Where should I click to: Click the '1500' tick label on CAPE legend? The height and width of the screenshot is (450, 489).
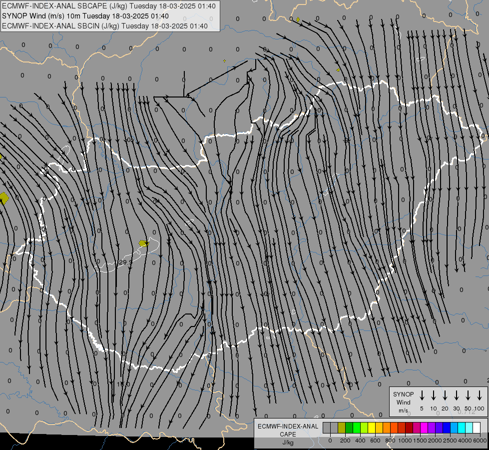tap(420, 440)
